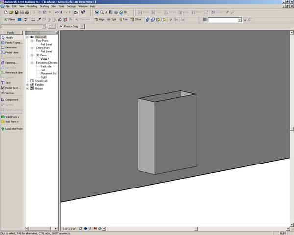Click the Void Form tool

pyautogui.click(x=12, y=121)
